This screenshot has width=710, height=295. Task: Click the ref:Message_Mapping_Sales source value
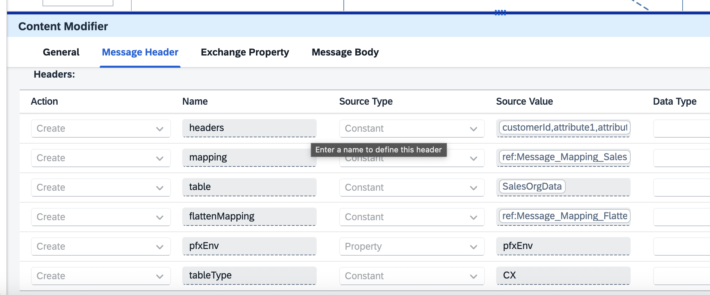[x=564, y=157]
